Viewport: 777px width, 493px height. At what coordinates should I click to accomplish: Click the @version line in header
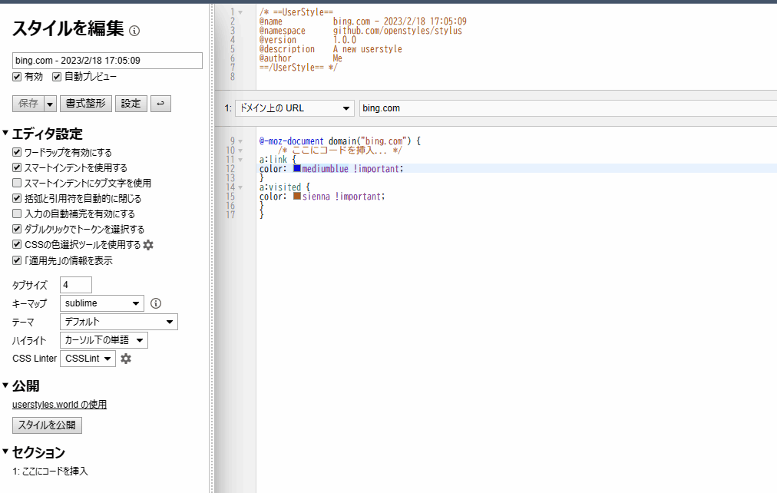[x=308, y=40]
